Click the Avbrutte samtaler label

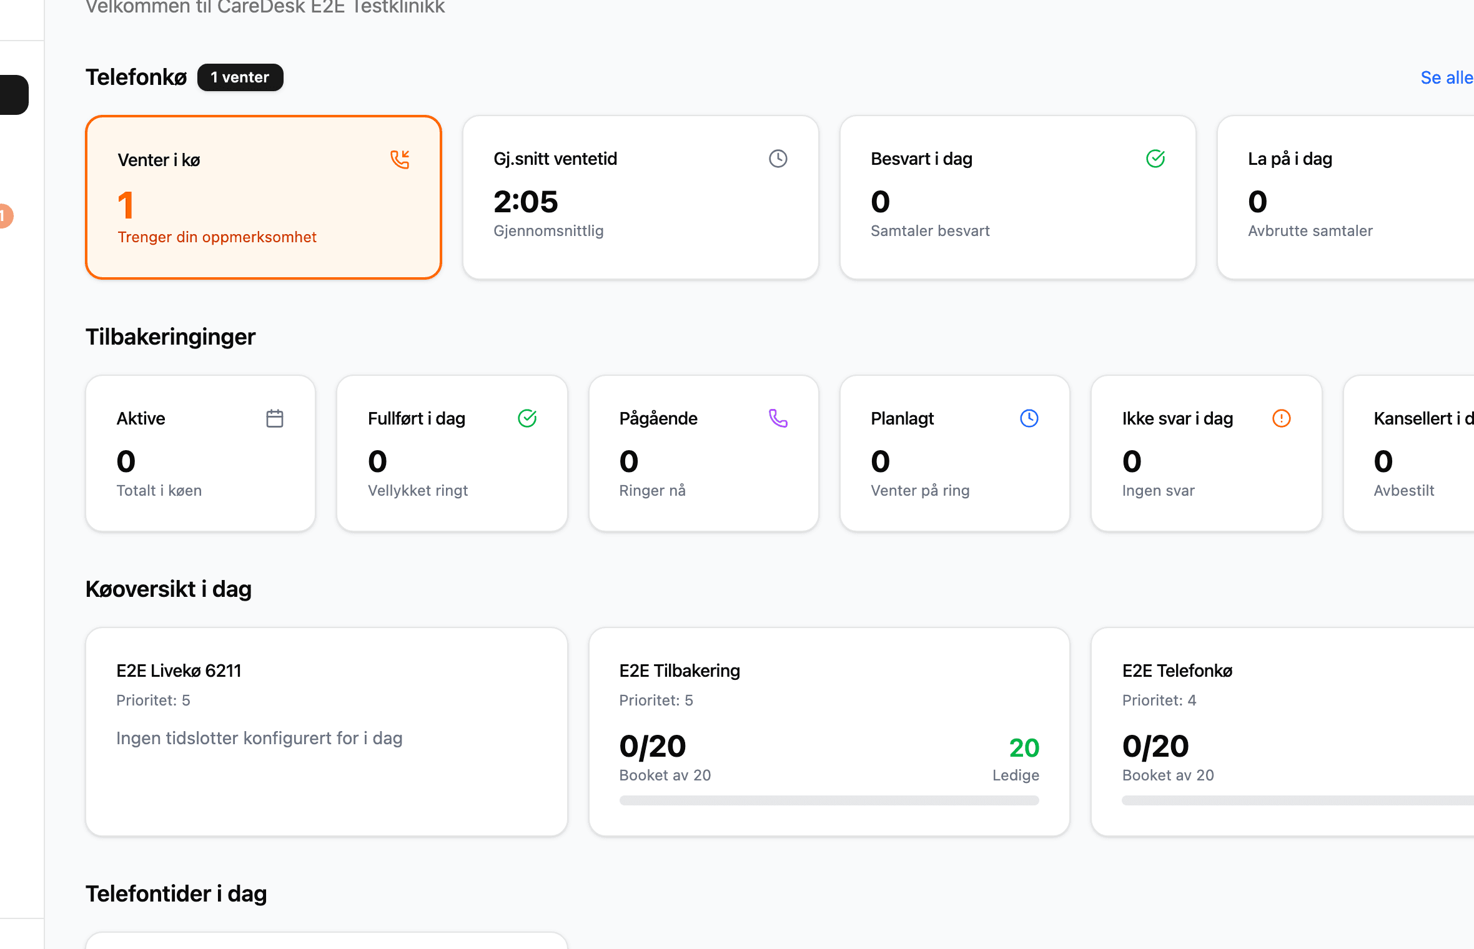pos(1310,231)
